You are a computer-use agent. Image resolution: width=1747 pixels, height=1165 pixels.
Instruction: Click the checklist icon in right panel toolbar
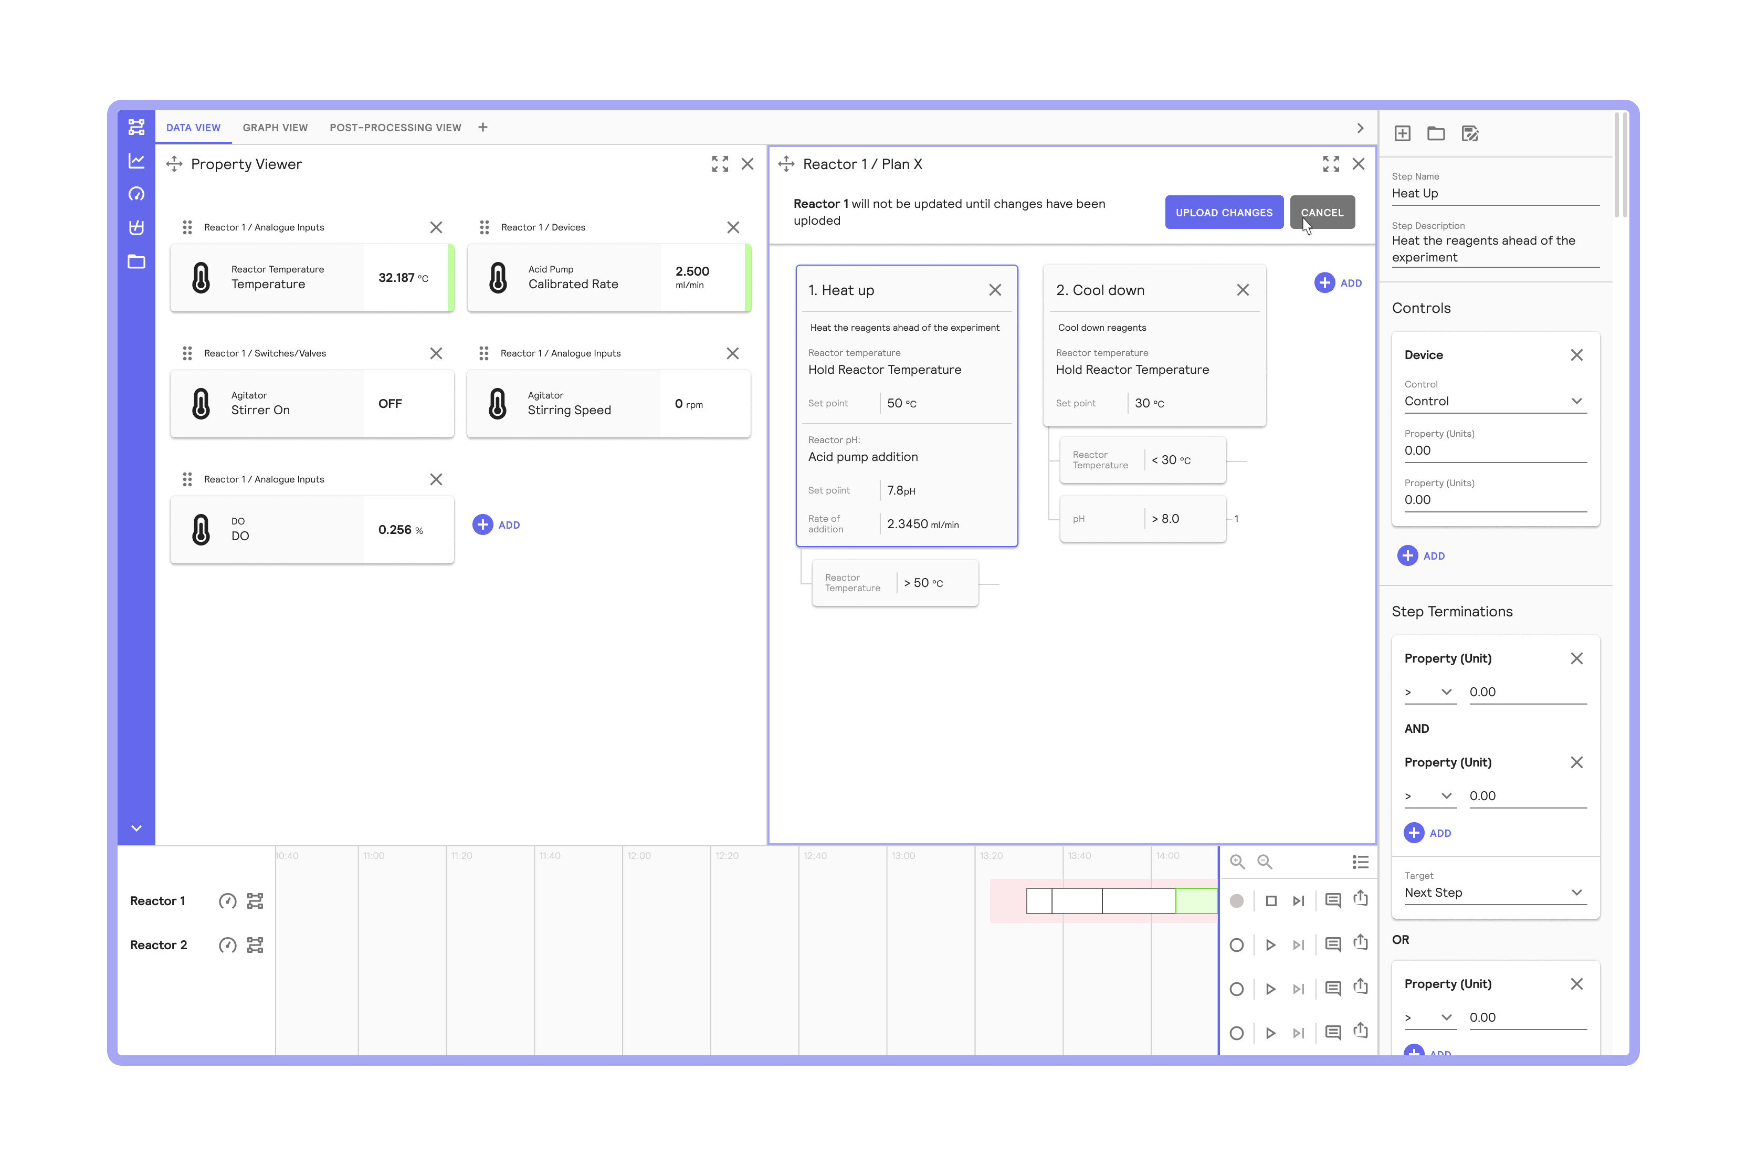(1470, 133)
